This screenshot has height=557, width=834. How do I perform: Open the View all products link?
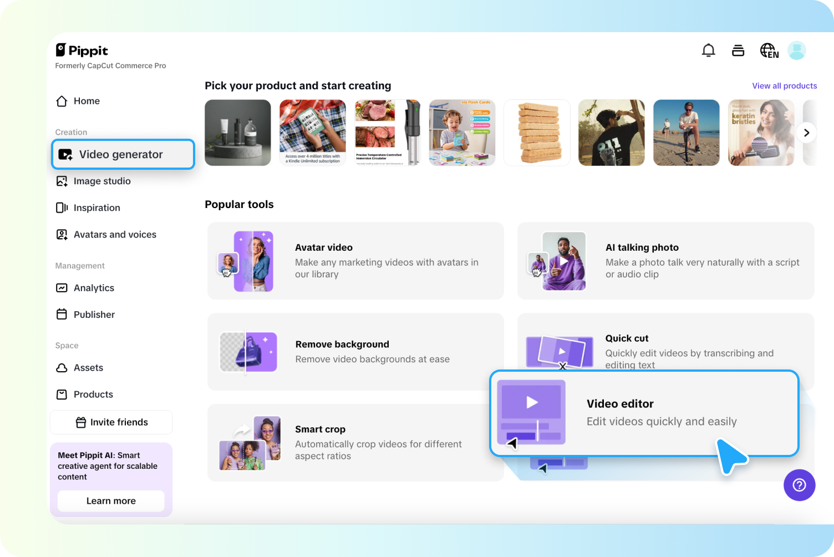click(784, 85)
